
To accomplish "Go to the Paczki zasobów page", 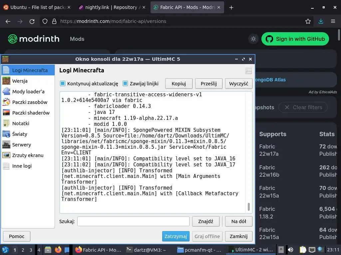I will click(x=28, y=102).
